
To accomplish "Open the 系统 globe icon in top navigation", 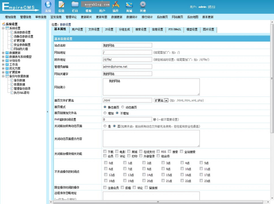I will [x=48, y=5].
